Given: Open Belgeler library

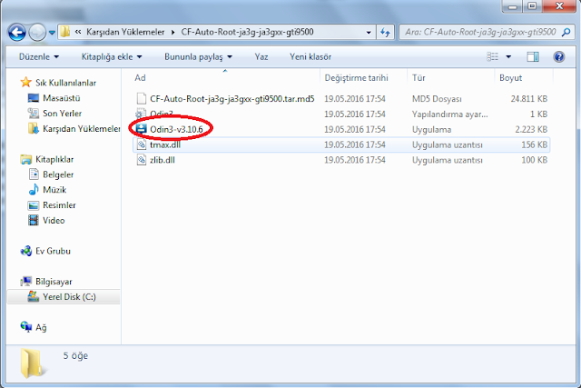Looking at the screenshot, I should point(58,174).
